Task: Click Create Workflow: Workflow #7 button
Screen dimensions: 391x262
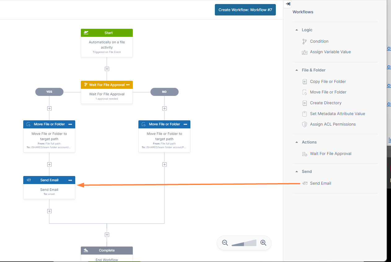Action: (x=245, y=10)
